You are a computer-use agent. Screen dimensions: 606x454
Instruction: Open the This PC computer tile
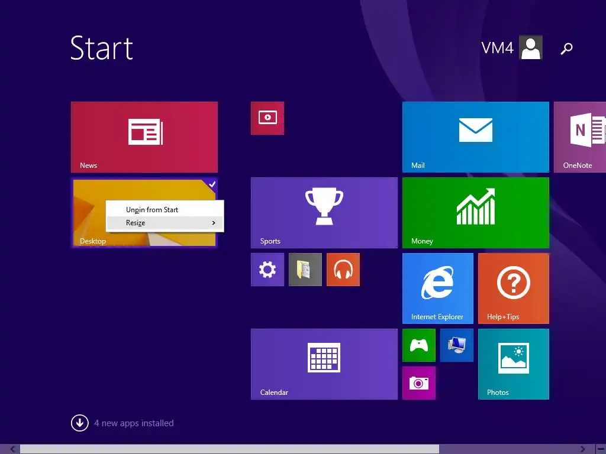(457, 345)
